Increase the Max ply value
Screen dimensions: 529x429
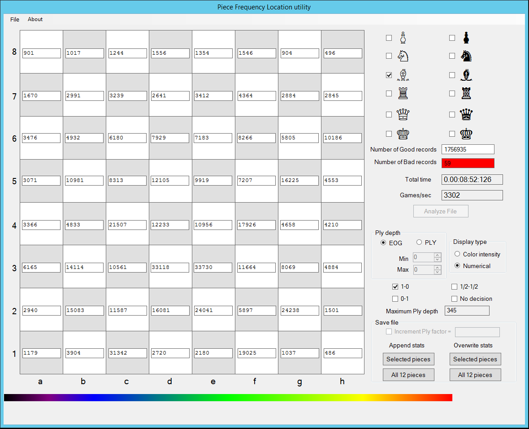(438, 268)
